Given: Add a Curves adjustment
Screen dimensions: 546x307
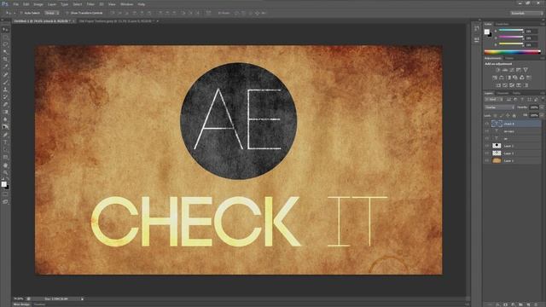Looking at the screenshot, I should (512, 70).
